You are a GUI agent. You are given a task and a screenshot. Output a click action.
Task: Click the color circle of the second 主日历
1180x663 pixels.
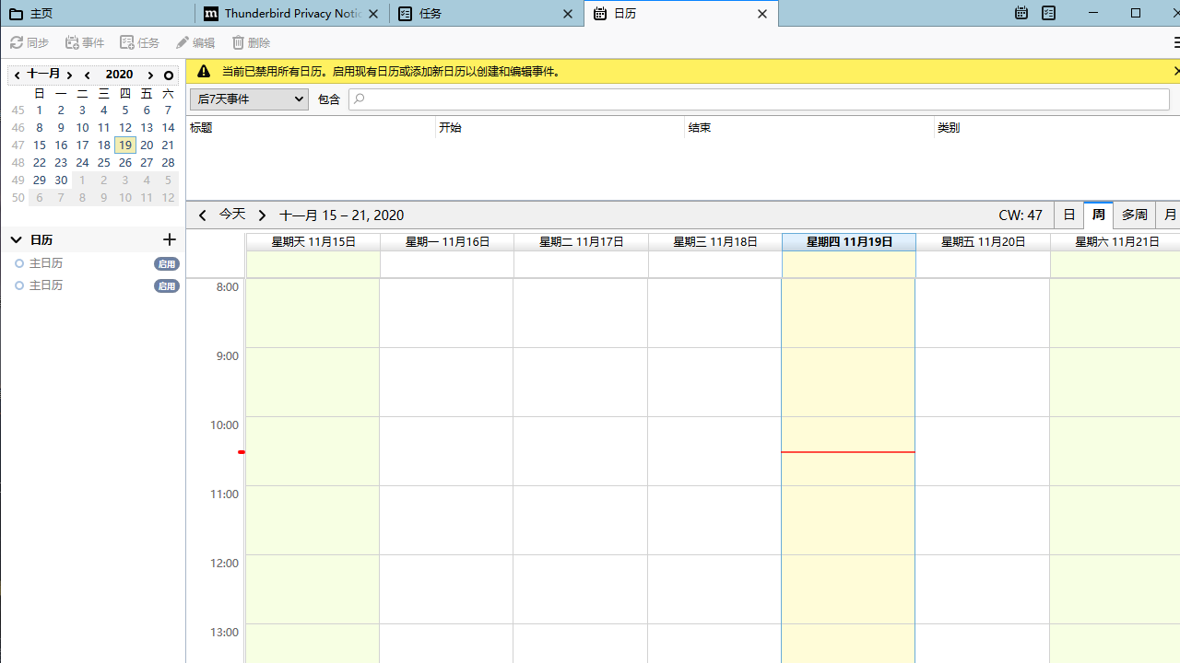[x=18, y=285]
